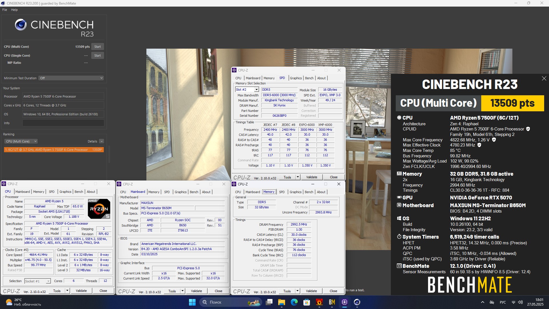Start the CPU Single Core test
The width and height of the screenshot is (549, 309).
click(x=98, y=56)
